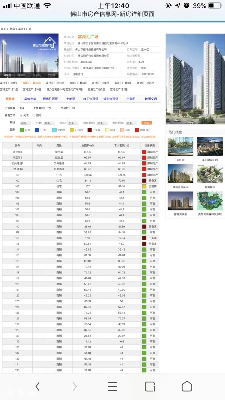The image size is (225, 400).
Task: Open the 天汇湾 property thumbnail
Action: [x=180, y=147]
